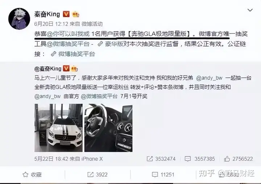261x184 pixels.
Task: Open the @微博抽奖平台 mention in quoted post
Action: coord(99,96)
